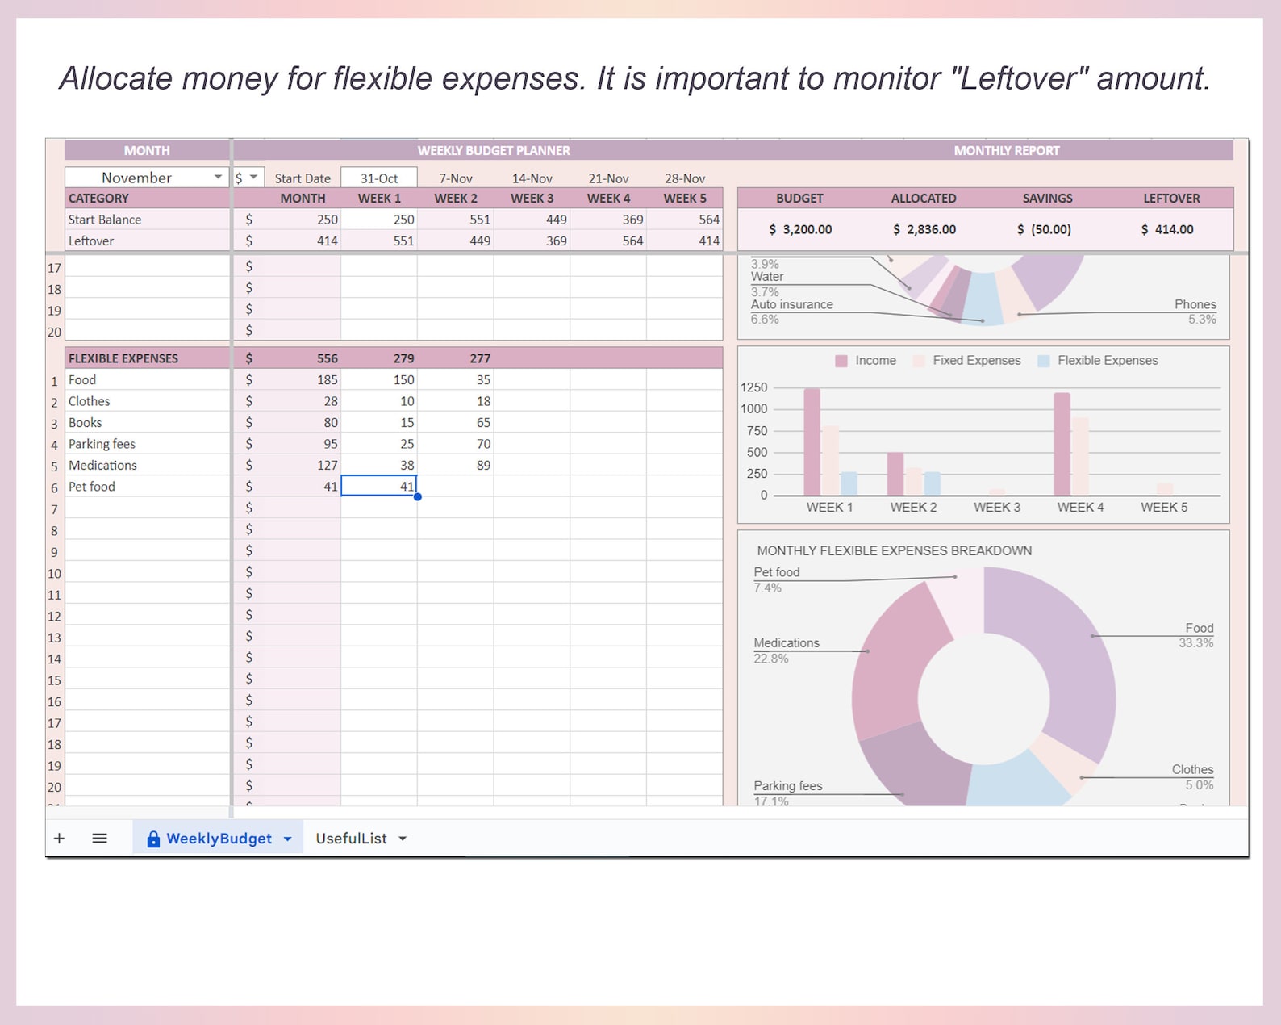
Task: Select the Leftover row label
Action: click(x=147, y=241)
